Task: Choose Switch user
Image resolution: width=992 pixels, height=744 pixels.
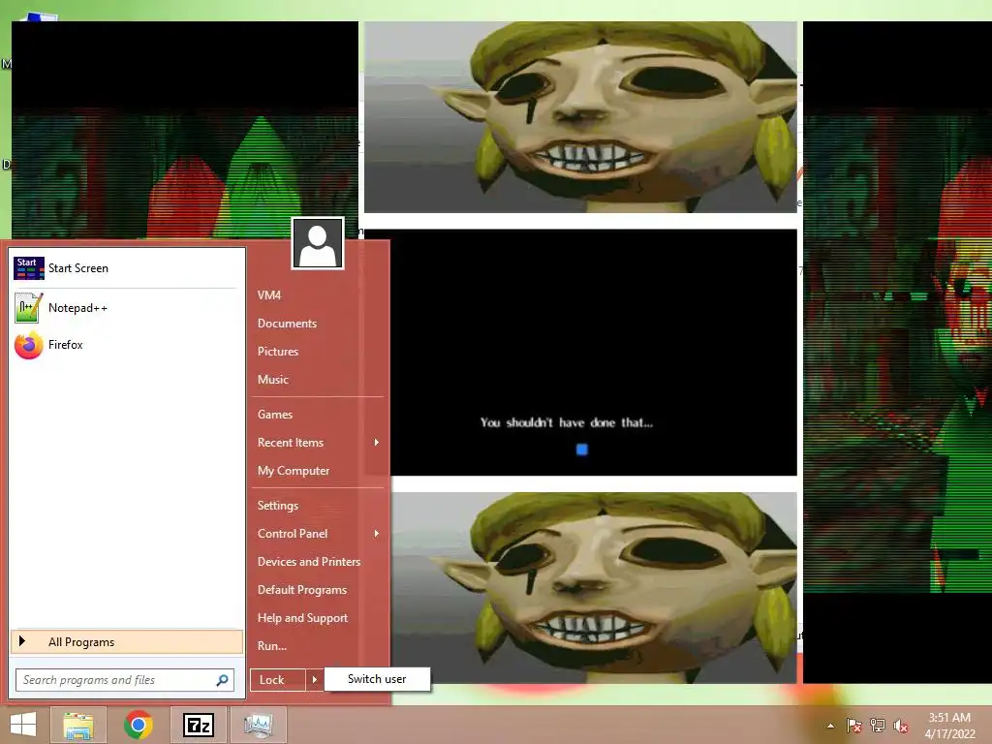Action: coord(377,679)
